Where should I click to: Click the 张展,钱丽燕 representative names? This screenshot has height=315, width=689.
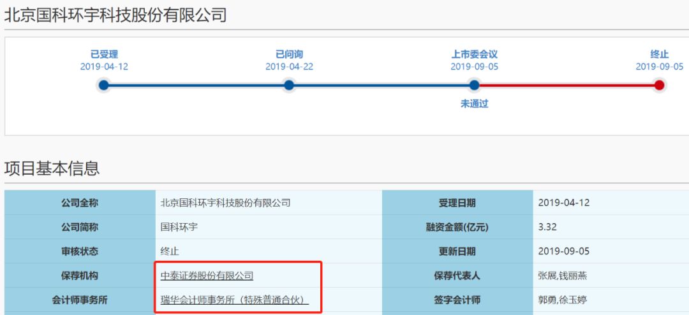[563, 276]
